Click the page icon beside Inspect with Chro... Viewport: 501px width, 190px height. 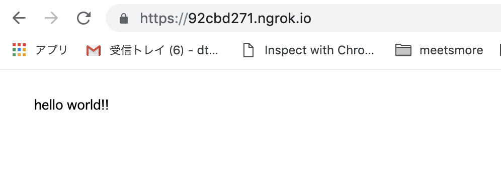248,50
